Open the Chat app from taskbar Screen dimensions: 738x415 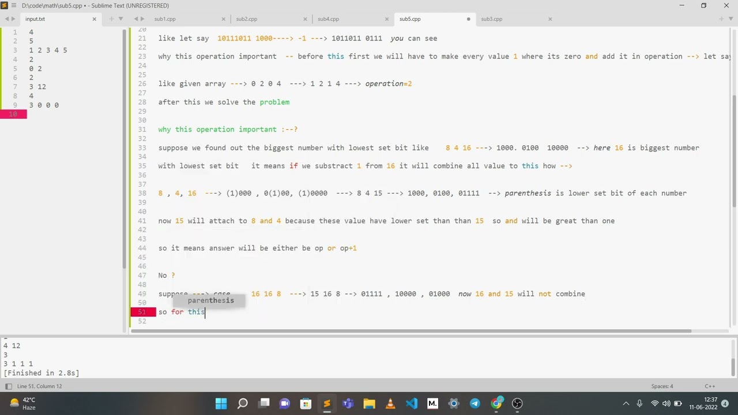tap(285, 403)
